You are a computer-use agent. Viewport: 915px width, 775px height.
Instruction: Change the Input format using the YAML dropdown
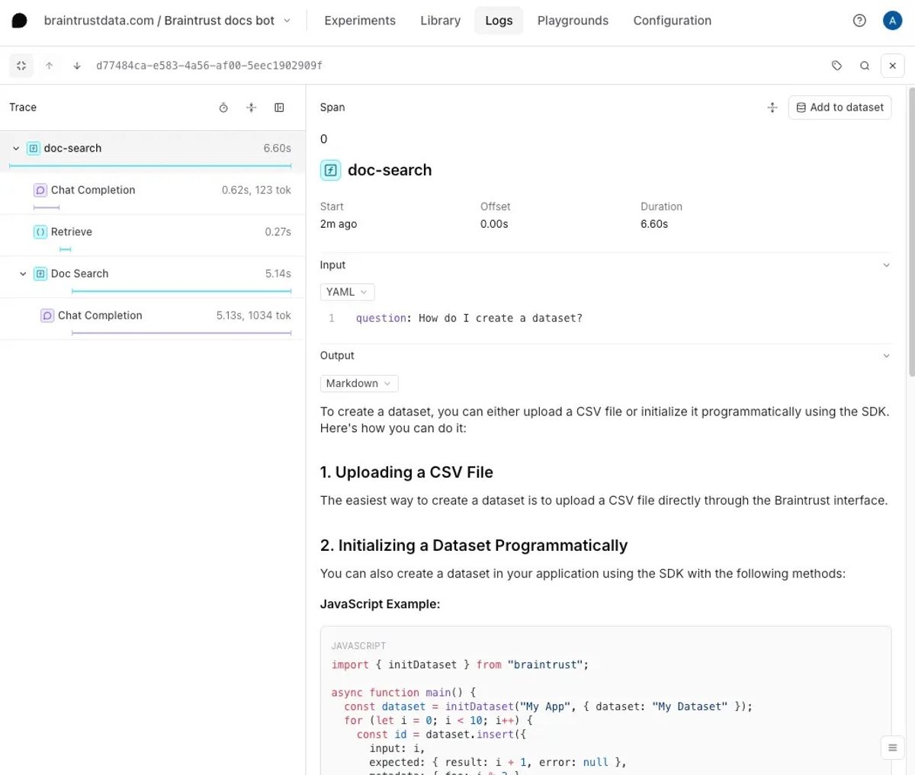click(x=347, y=292)
